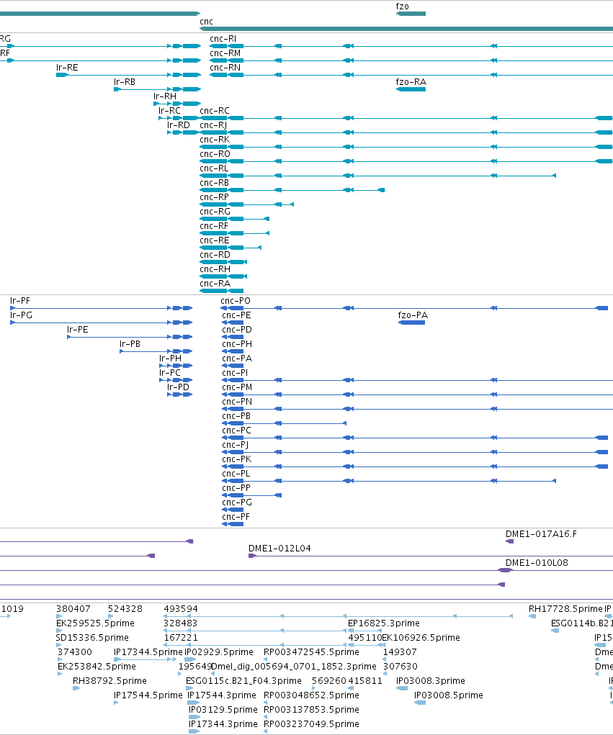
Task: Click the RP003237049.5prime EST label
Action: 311,724
